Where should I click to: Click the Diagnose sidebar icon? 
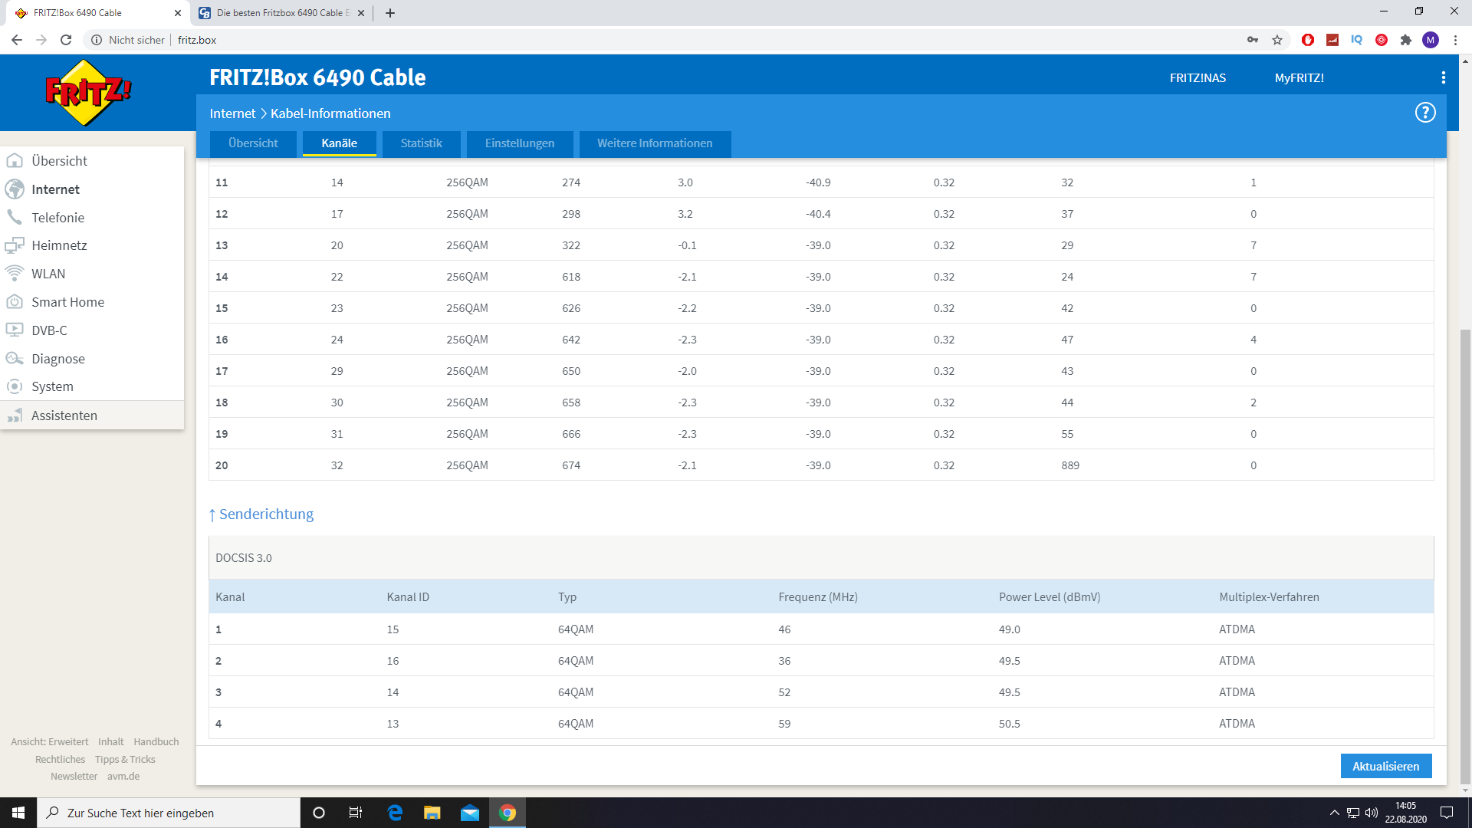point(15,359)
